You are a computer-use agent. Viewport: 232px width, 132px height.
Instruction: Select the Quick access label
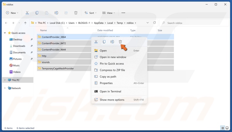pos(18,33)
